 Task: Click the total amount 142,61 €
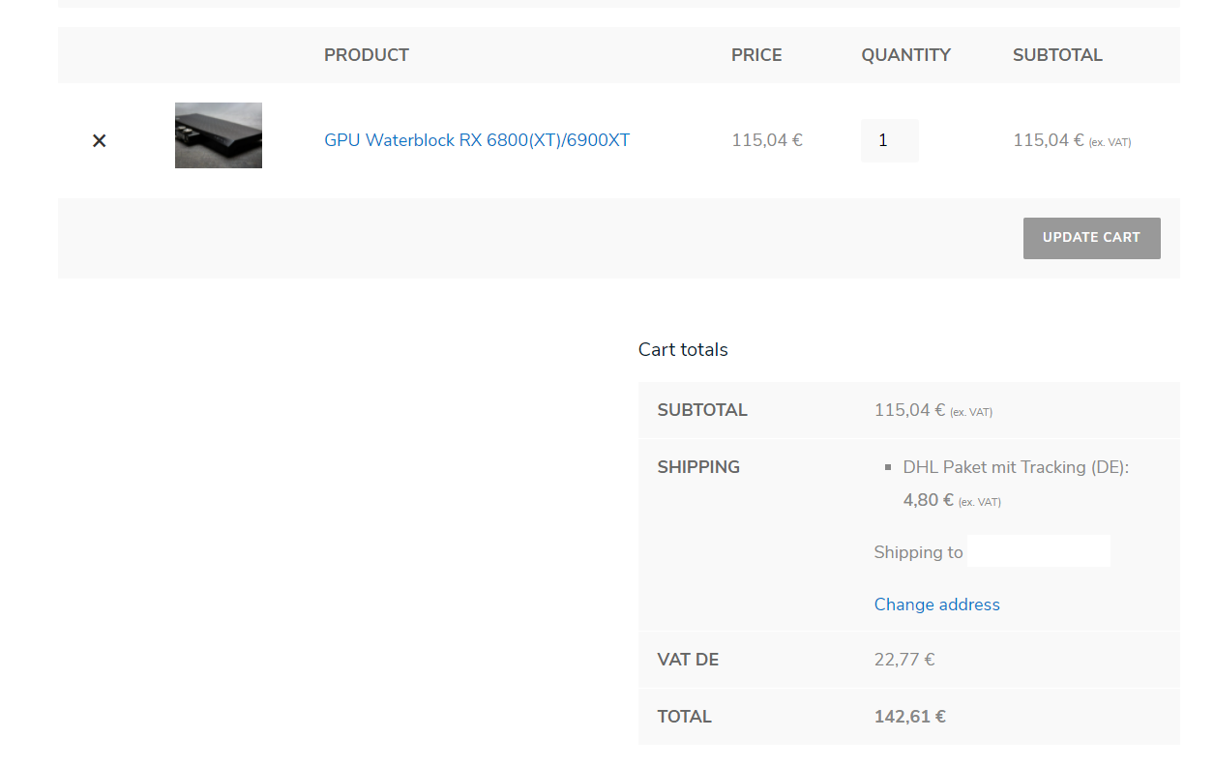point(909,717)
